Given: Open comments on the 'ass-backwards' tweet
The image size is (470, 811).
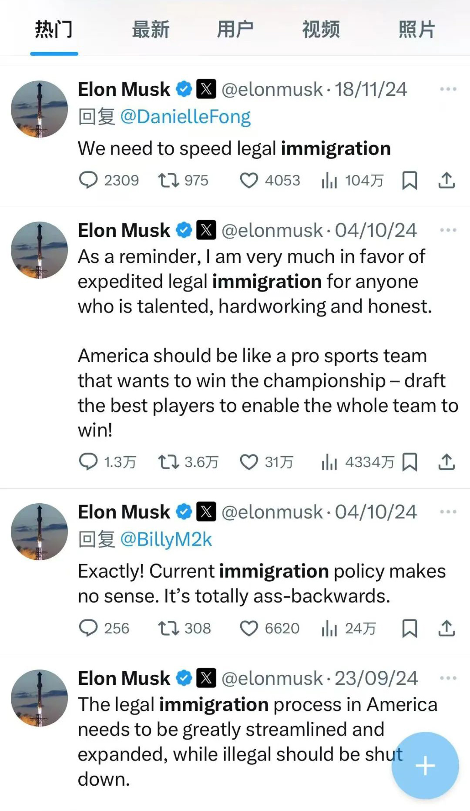Looking at the screenshot, I should [x=88, y=628].
